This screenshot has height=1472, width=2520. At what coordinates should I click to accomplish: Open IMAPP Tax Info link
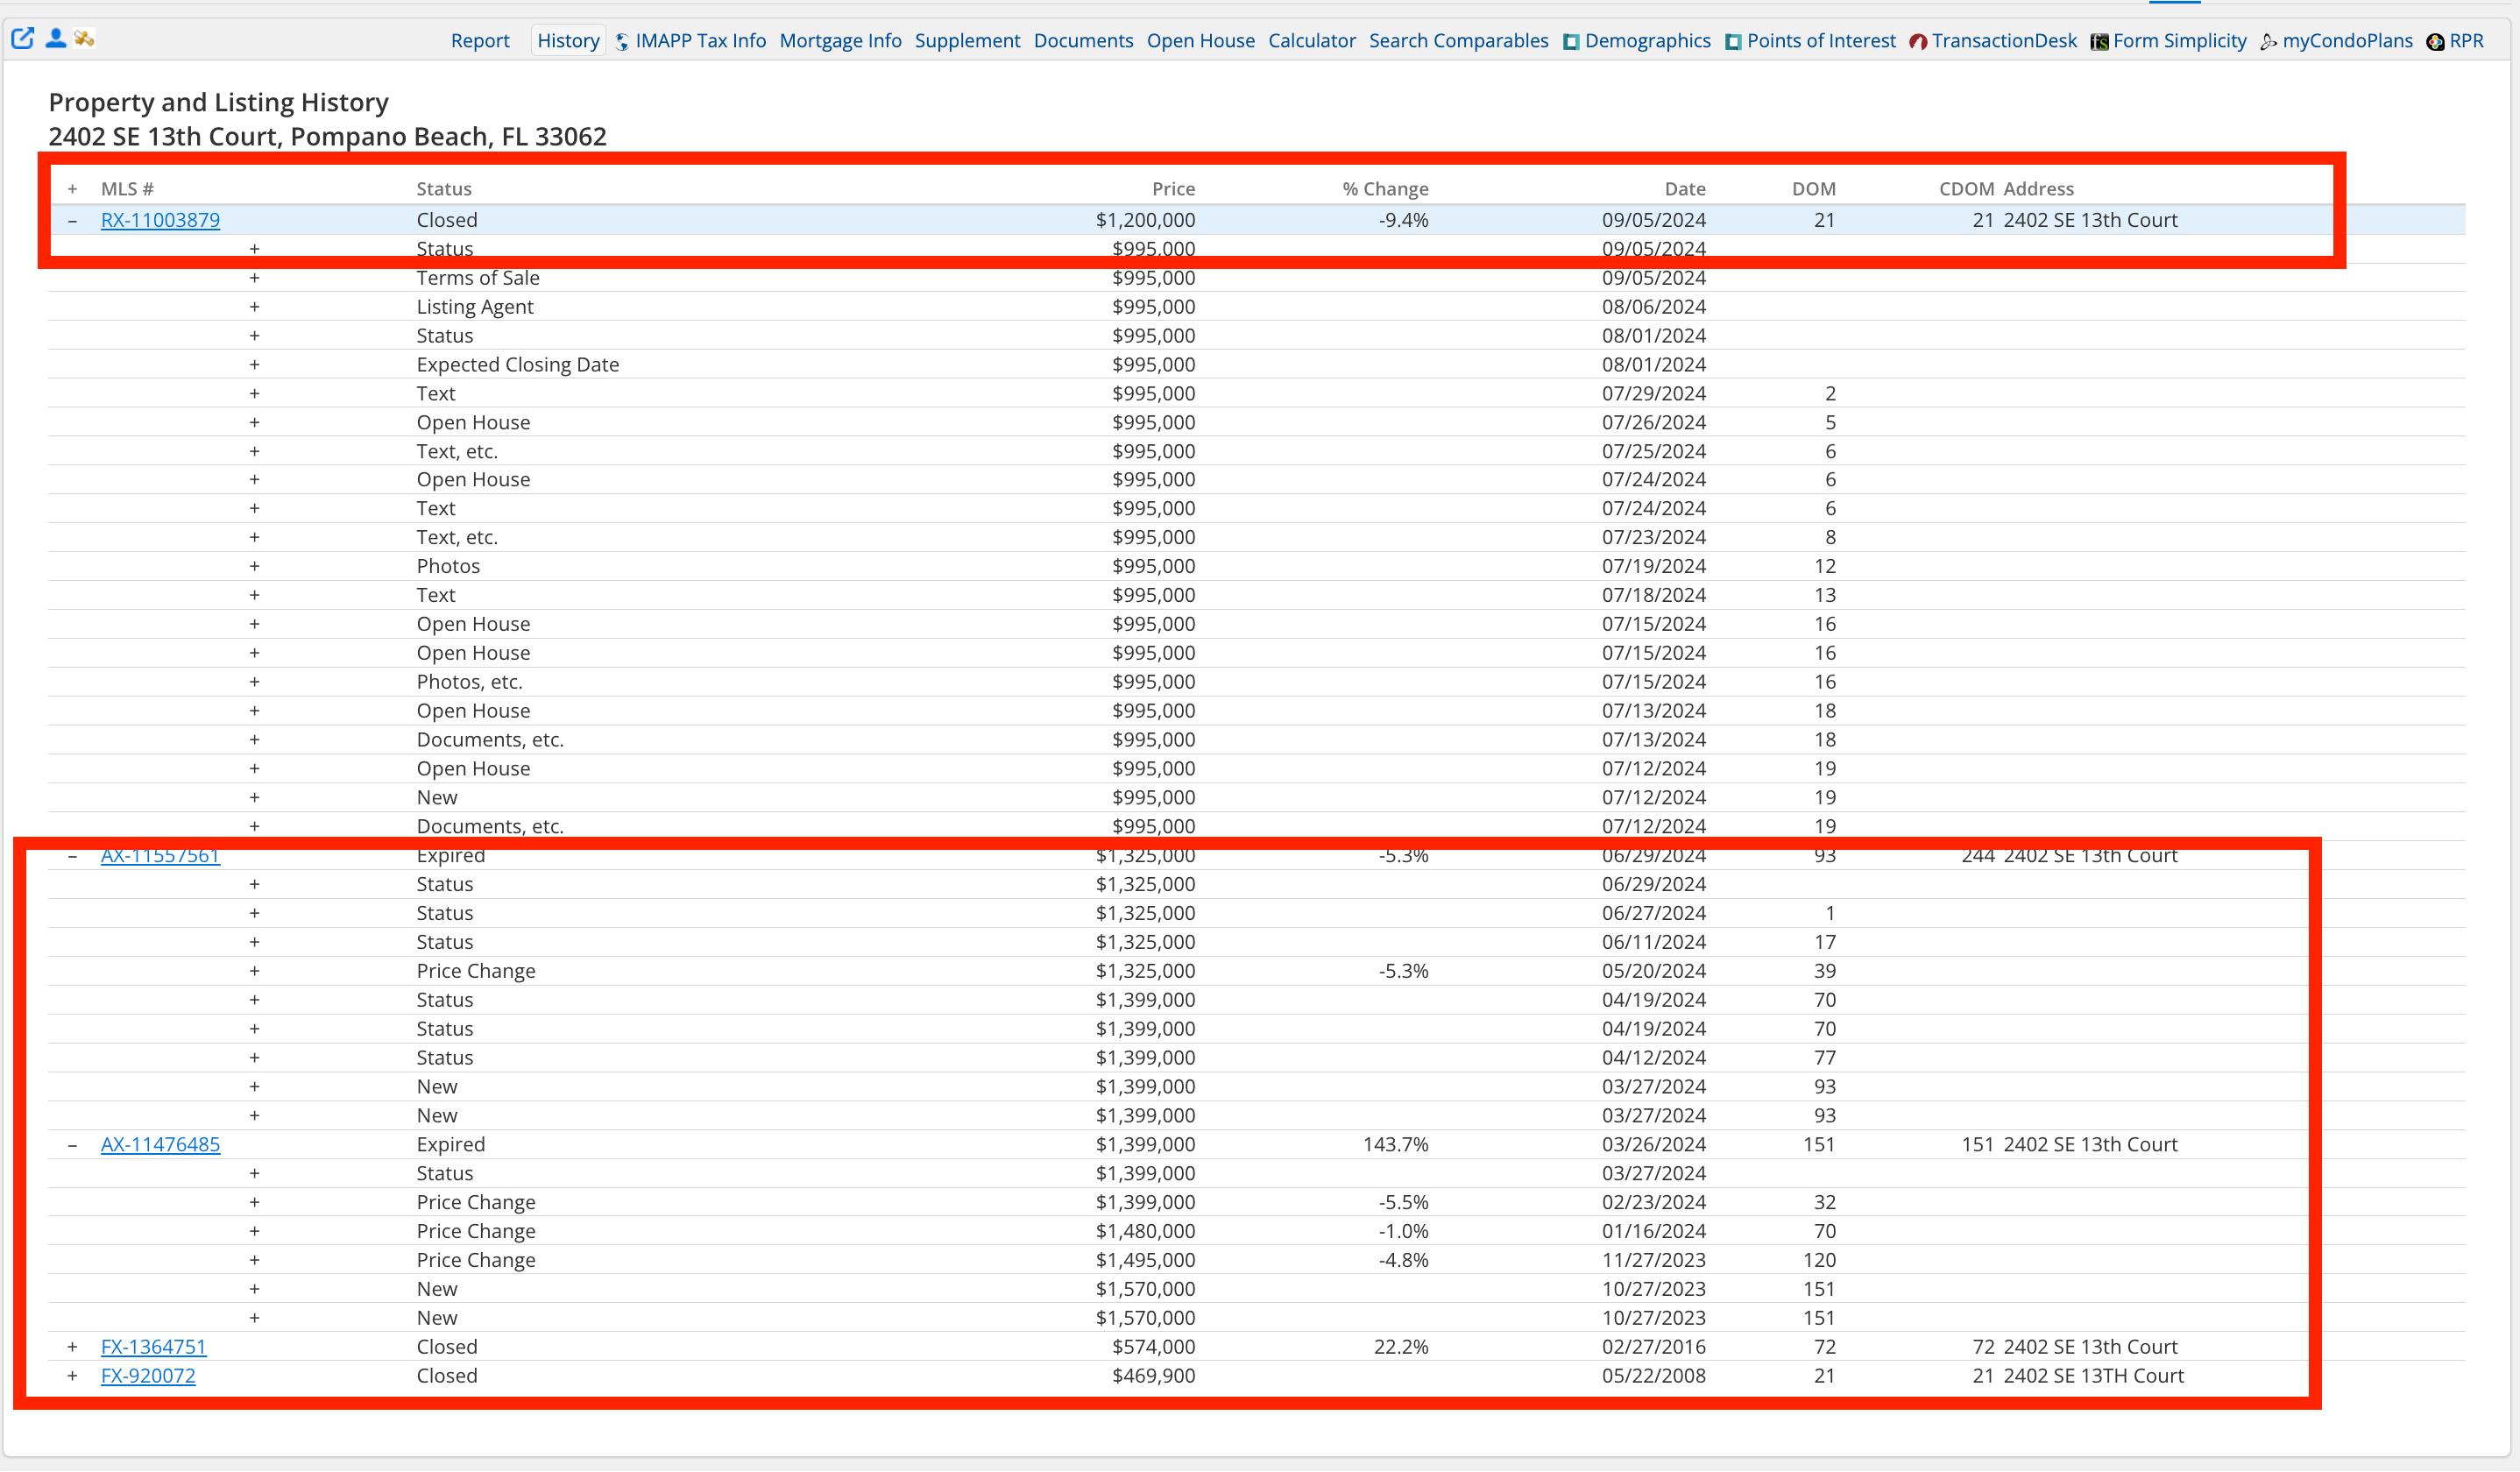(x=699, y=41)
